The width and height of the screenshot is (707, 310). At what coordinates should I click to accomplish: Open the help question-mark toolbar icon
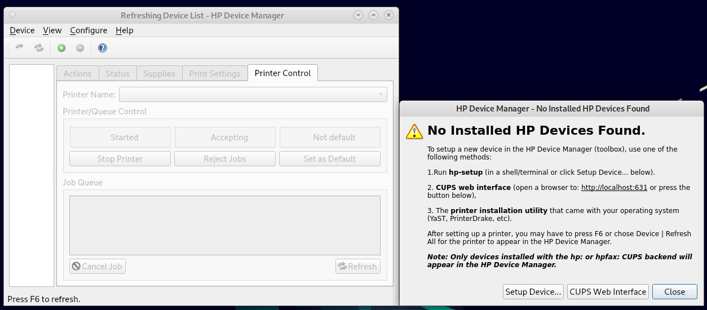[x=103, y=48]
